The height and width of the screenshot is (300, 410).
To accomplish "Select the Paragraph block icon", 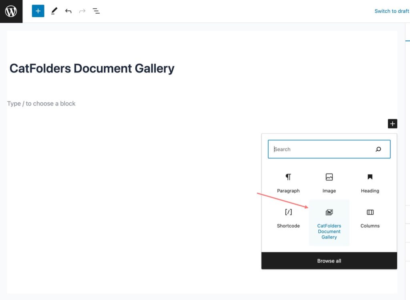I will pos(288,177).
